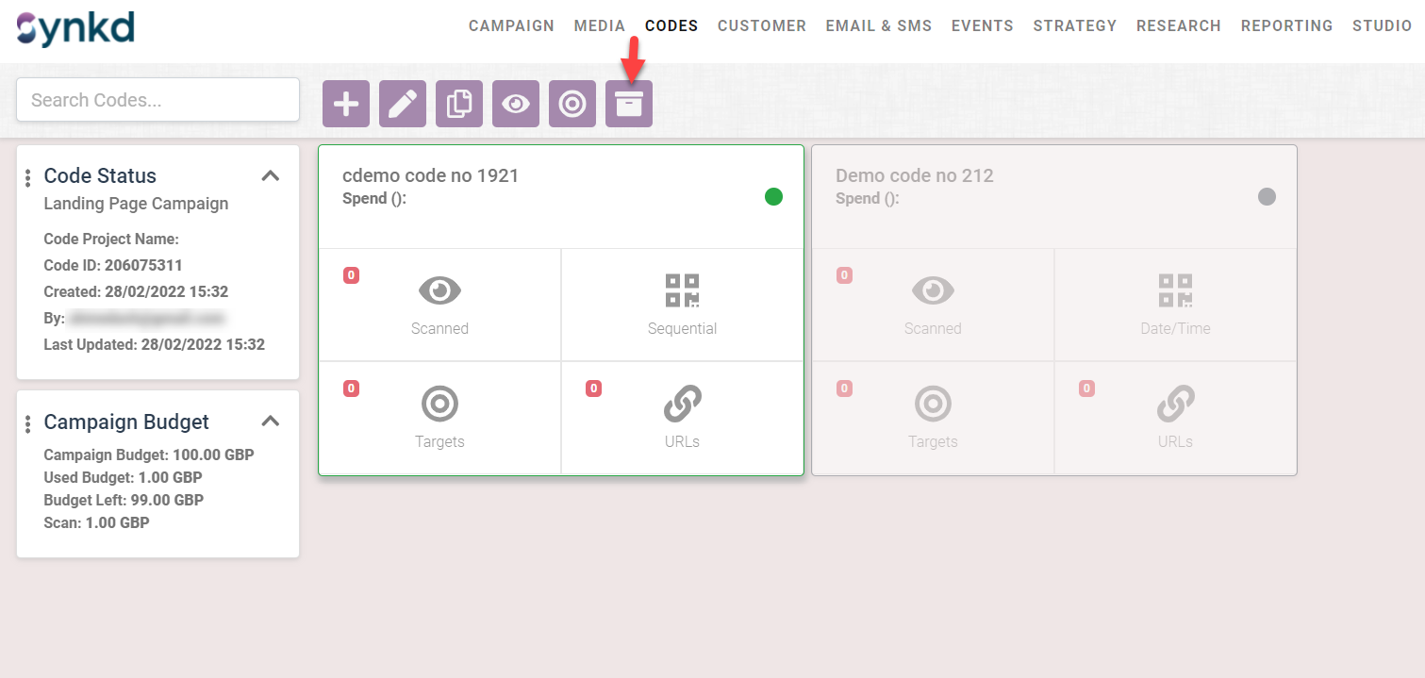Click the pencil edit icon in toolbar

(x=403, y=104)
